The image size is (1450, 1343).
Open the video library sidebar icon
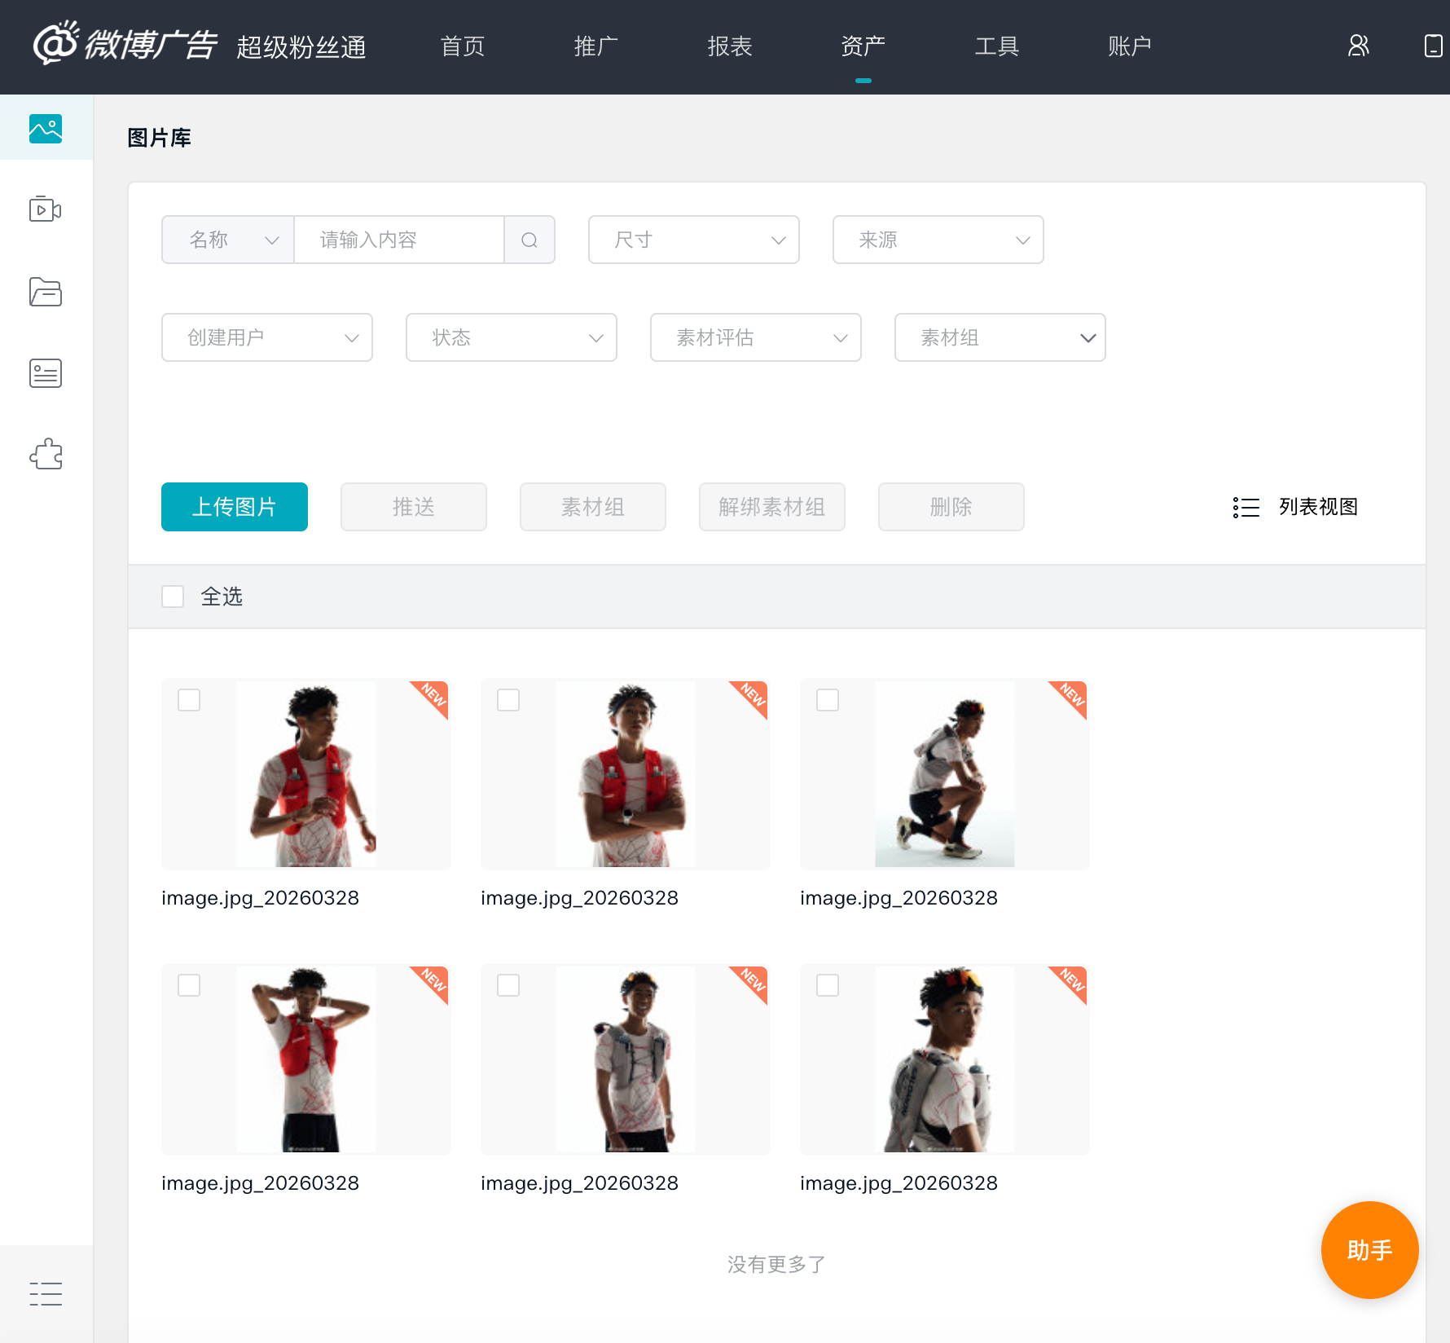click(x=45, y=209)
